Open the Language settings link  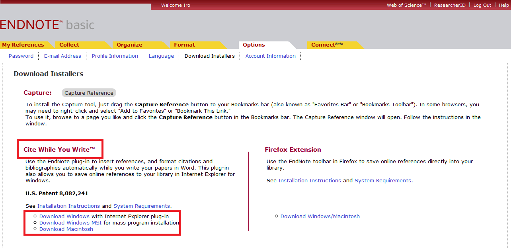pyautogui.click(x=161, y=56)
